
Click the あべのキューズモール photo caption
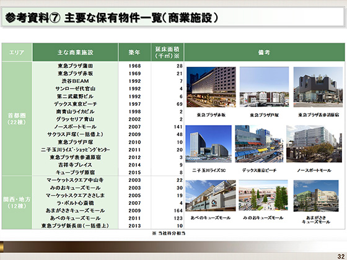pyautogui.click(x=211, y=218)
